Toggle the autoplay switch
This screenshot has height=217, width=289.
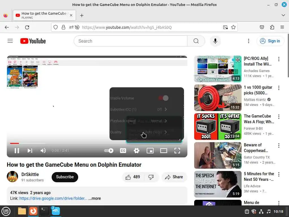pyautogui.click(x=109, y=151)
